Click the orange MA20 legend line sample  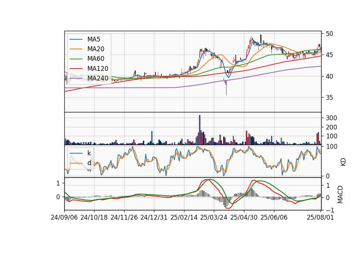tap(76, 49)
